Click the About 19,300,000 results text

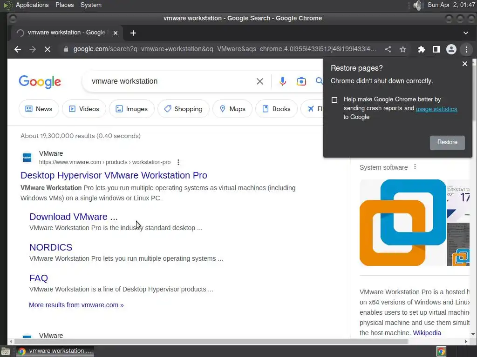pos(81,136)
